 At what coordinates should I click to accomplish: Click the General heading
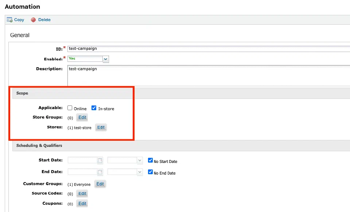(x=20, y=35)
